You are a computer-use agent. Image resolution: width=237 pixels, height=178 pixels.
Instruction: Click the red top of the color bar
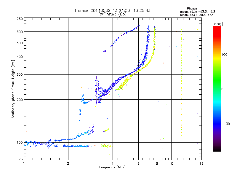coord(217,29)
